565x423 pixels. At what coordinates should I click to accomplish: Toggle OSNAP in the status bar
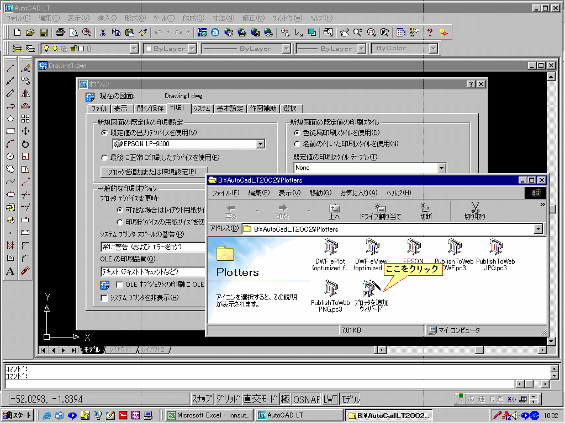point(307,399)
